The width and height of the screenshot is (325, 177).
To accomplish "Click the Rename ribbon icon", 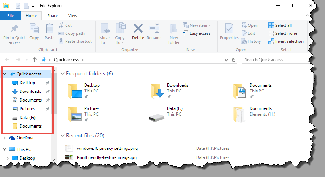I will tap(154, 28).
